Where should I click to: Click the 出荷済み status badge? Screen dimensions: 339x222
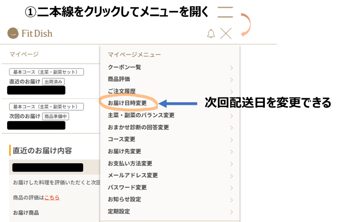click(x=53, y=82)
